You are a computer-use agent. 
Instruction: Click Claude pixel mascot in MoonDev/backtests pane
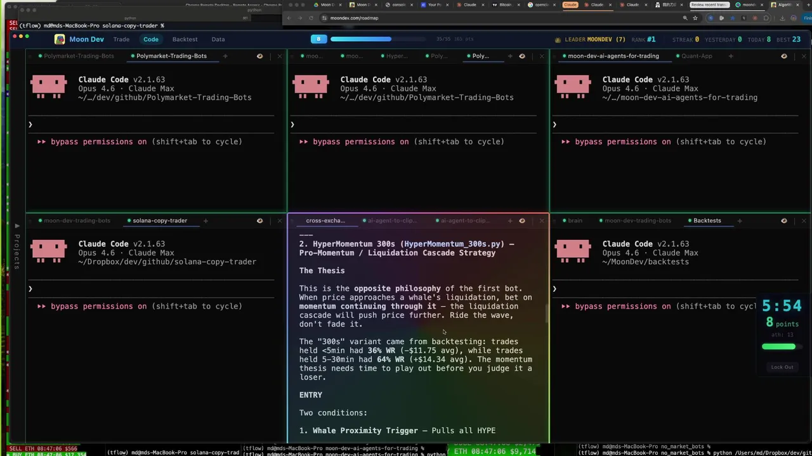[x=573, y=250]
